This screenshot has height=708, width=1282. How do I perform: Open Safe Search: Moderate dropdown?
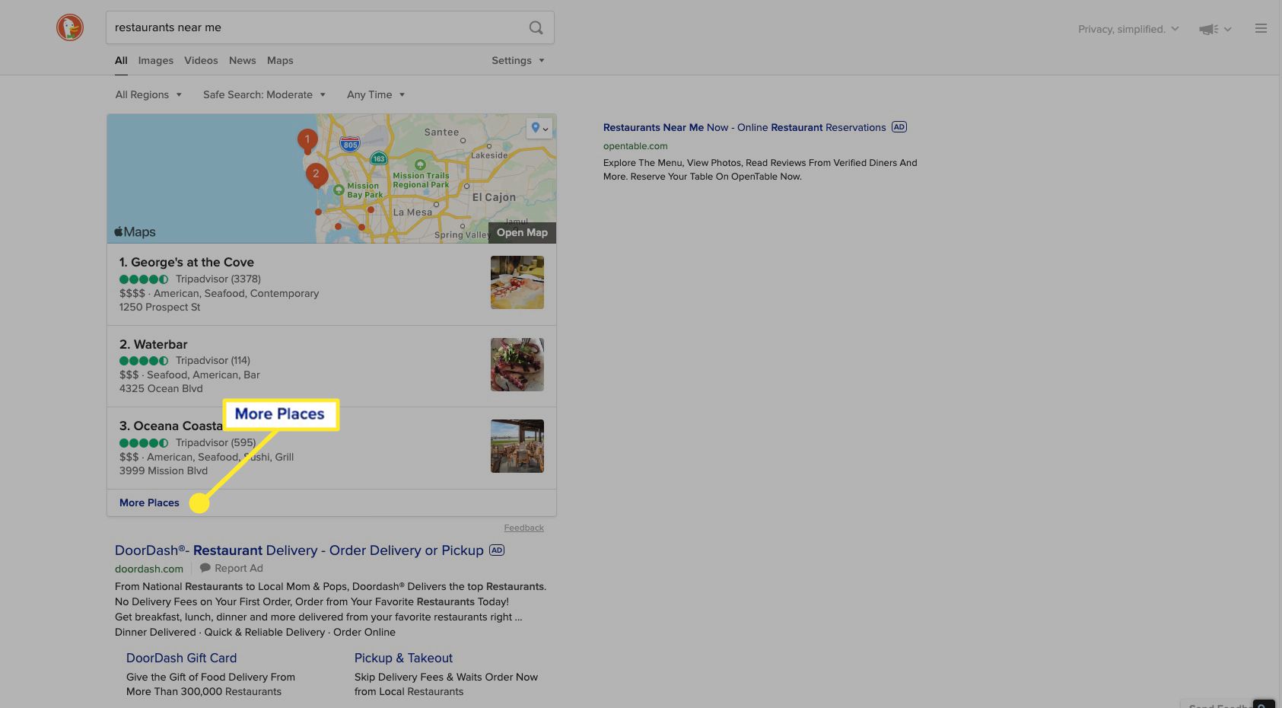[x=264, y=94]
